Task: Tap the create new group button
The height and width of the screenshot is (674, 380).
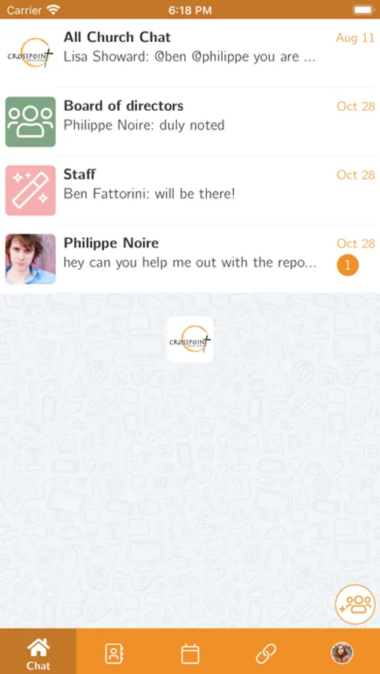Action: coord(355,604)
